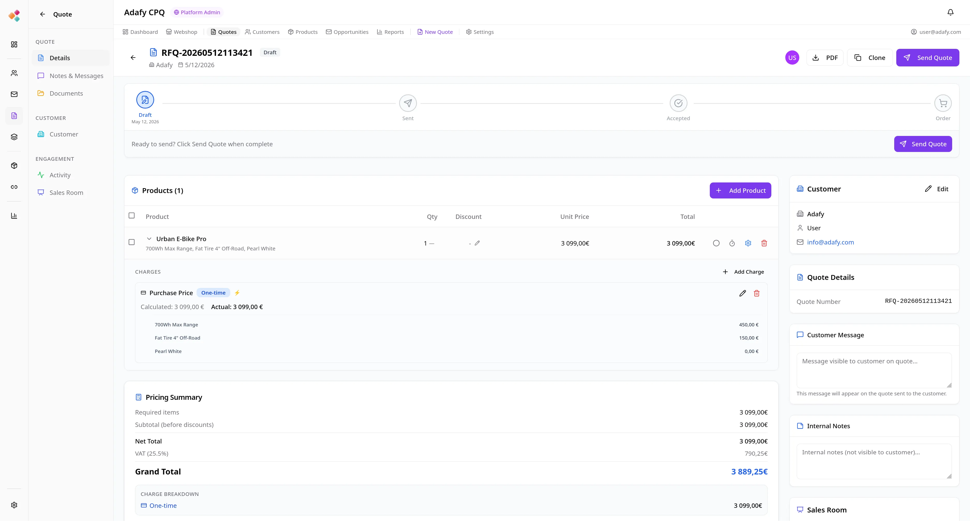Open the mail icon in left rail
970x521 pixels.
(x=14, y=94)
